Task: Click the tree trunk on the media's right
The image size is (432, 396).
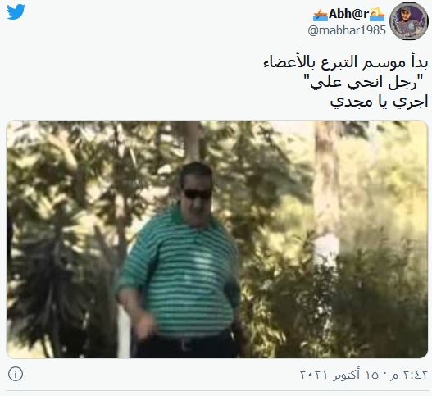Action: (x=327, y=193)
